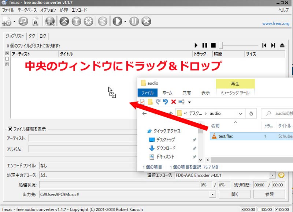Image resolution: width=293 pixels, height=212 pixels.
Task: Click the pause encoding toolbar icon
Action: [134, 21]
